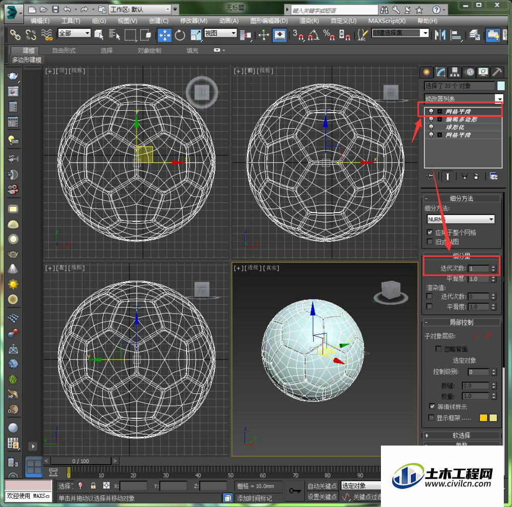Open the Hierarchy panel tab icon
Image resolution: width=512 pixels, height=507 pixels.
[455, 72]
